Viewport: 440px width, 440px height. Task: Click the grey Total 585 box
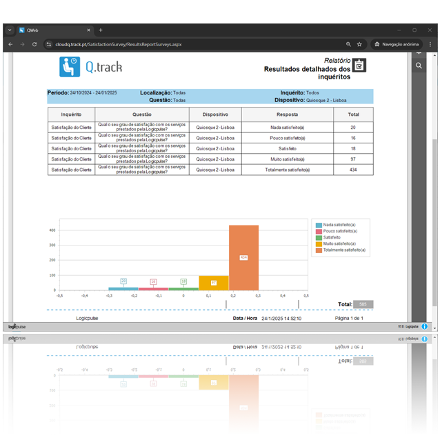pyautogui.click(x=363, y=304)
